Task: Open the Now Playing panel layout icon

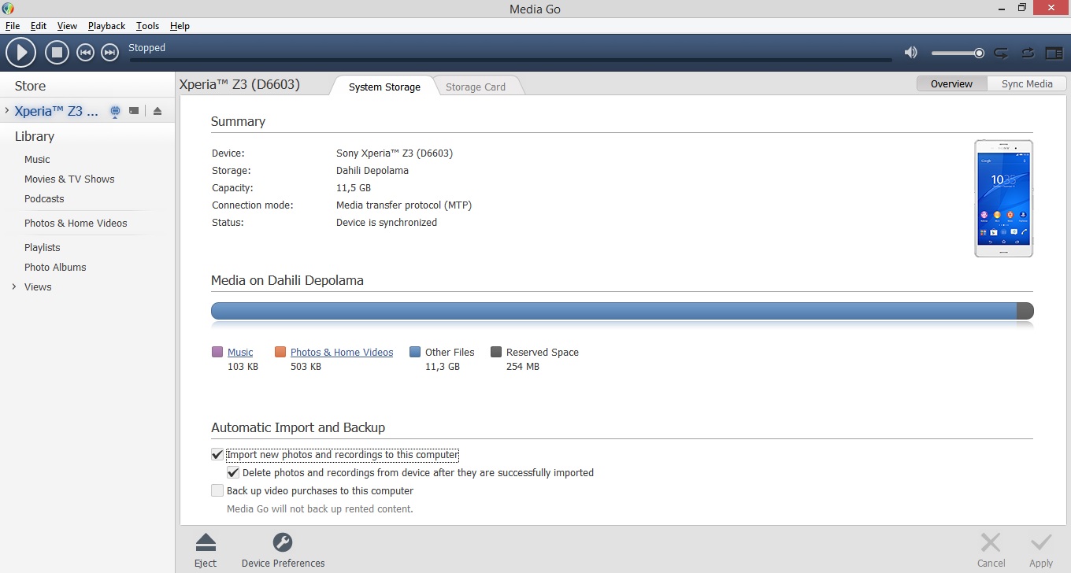Action: click(1054, 53)
